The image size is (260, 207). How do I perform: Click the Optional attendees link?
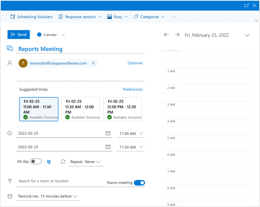(x=135, y=63)
